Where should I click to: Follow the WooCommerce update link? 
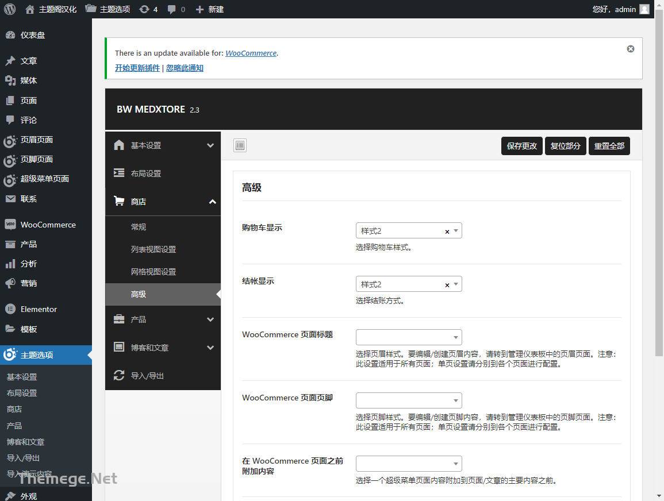pyautogui.click(x=251, y=53)
